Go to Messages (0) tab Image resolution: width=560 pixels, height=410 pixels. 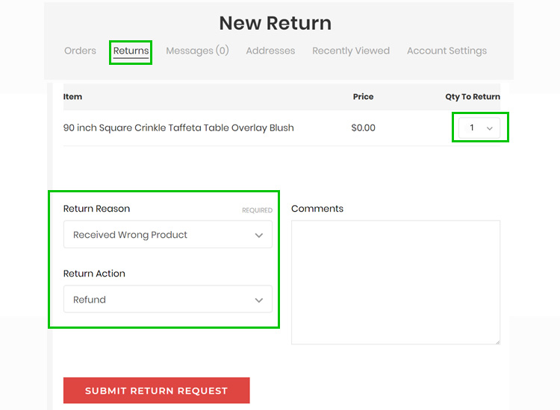coord(198,51)
